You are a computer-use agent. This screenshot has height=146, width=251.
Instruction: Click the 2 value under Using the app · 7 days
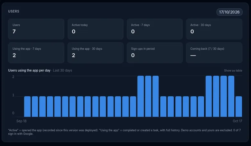14,56
